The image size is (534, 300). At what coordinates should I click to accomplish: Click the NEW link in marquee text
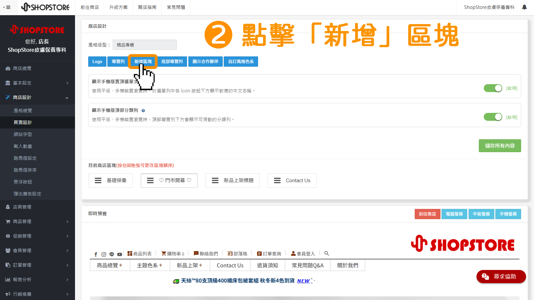tap(303, 281)
